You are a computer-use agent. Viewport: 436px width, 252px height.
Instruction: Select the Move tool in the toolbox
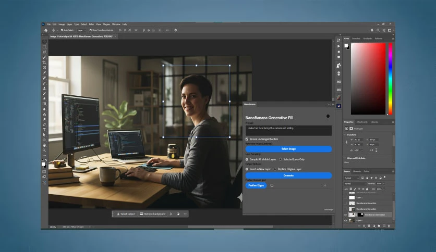[44, 42]
